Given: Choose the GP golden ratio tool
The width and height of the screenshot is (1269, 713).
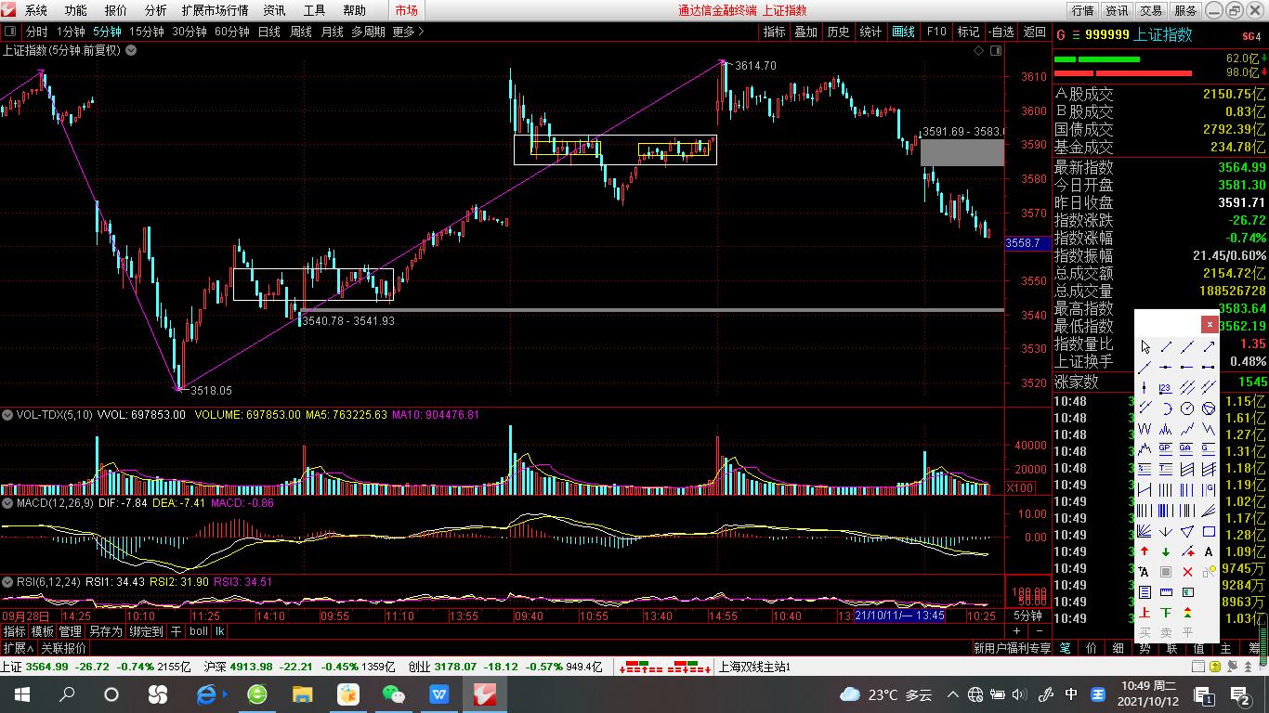Looking at the screenshot, I should 1166,447.
